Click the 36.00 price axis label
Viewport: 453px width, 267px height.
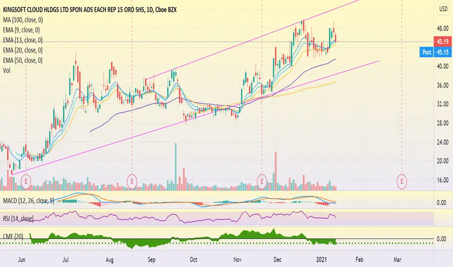coord(442,85)
